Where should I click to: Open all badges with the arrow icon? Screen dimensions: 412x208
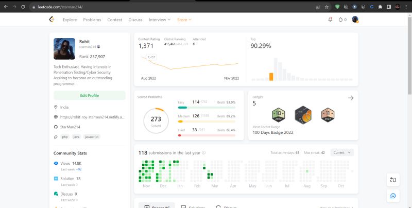[351, 98]
